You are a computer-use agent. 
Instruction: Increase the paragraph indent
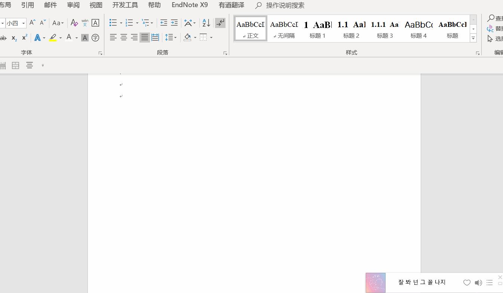click(174, 23)
